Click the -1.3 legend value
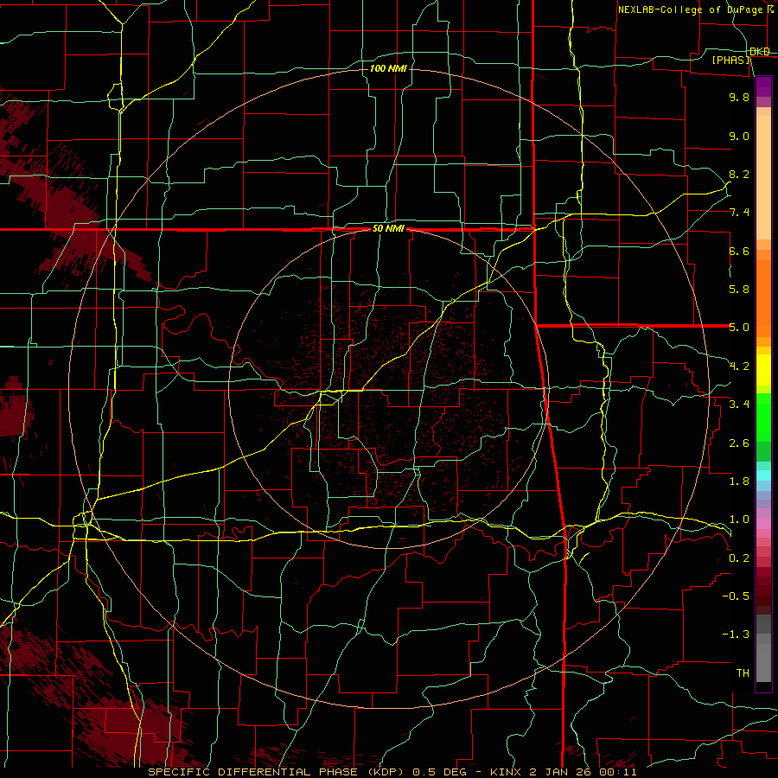778x778 pixels. (736, 635)
